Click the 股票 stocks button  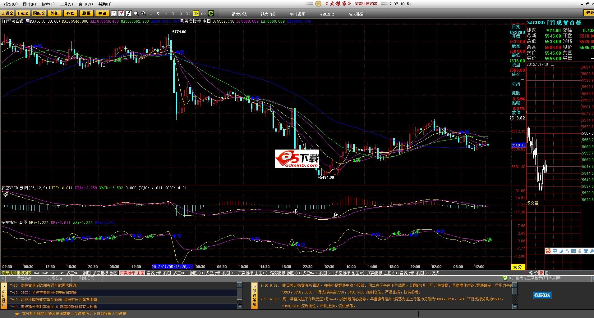[x=86, y=13]
